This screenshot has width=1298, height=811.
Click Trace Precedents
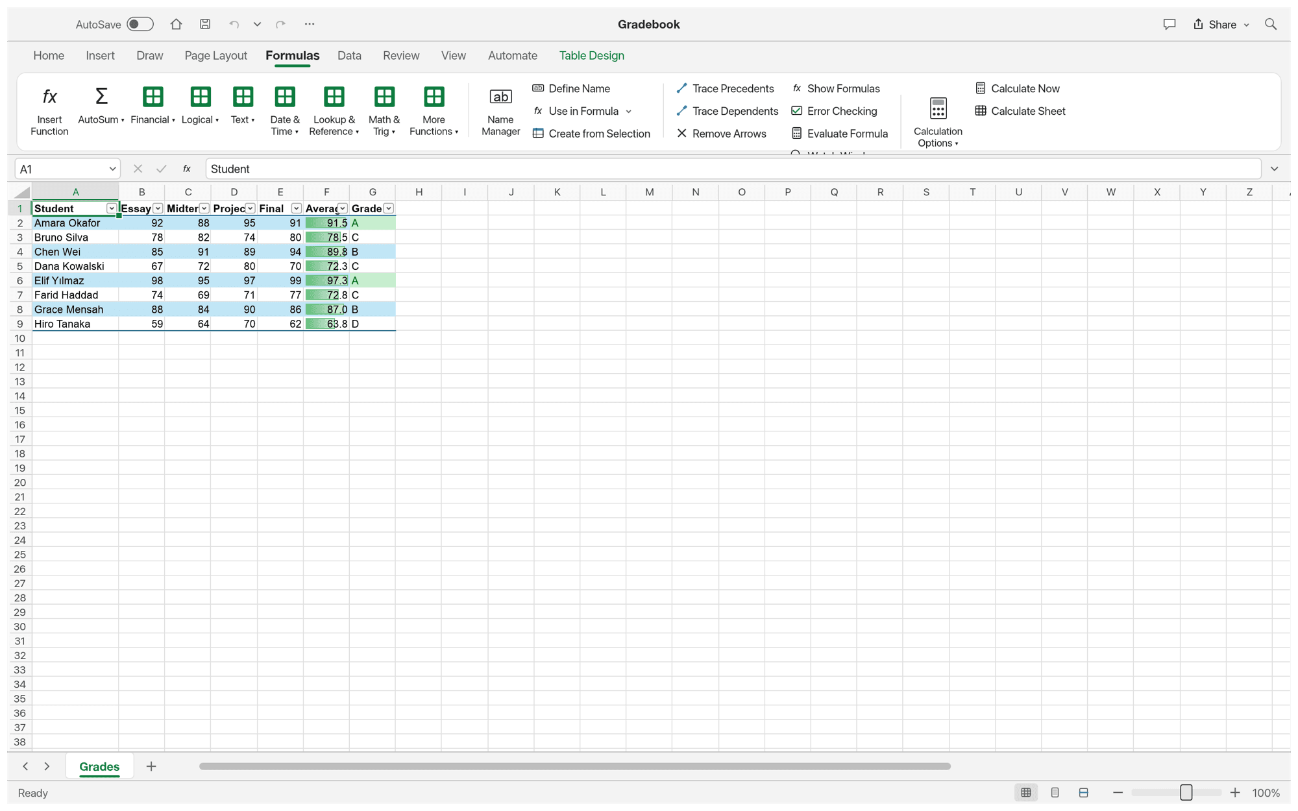coord(725,88)
